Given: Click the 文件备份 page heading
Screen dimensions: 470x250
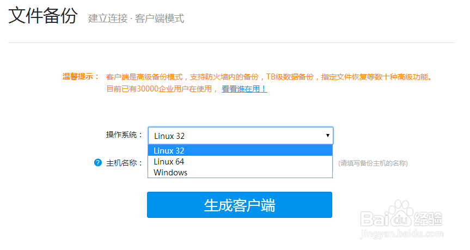Looking at the screenshot, I should [x=43, y=16].
